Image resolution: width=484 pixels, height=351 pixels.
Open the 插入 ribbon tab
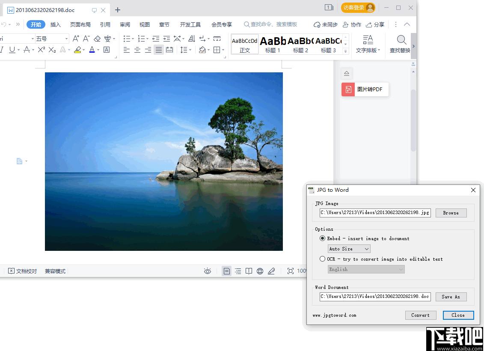click(56, 24)
